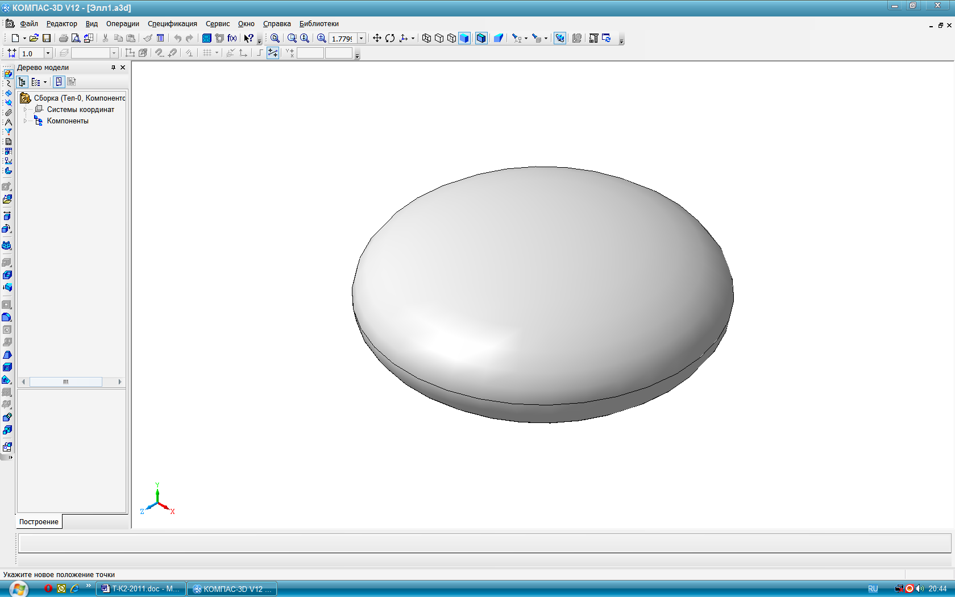Switch to the Построение tab
This screenshot has width=955, height=597.
[39, 521]
